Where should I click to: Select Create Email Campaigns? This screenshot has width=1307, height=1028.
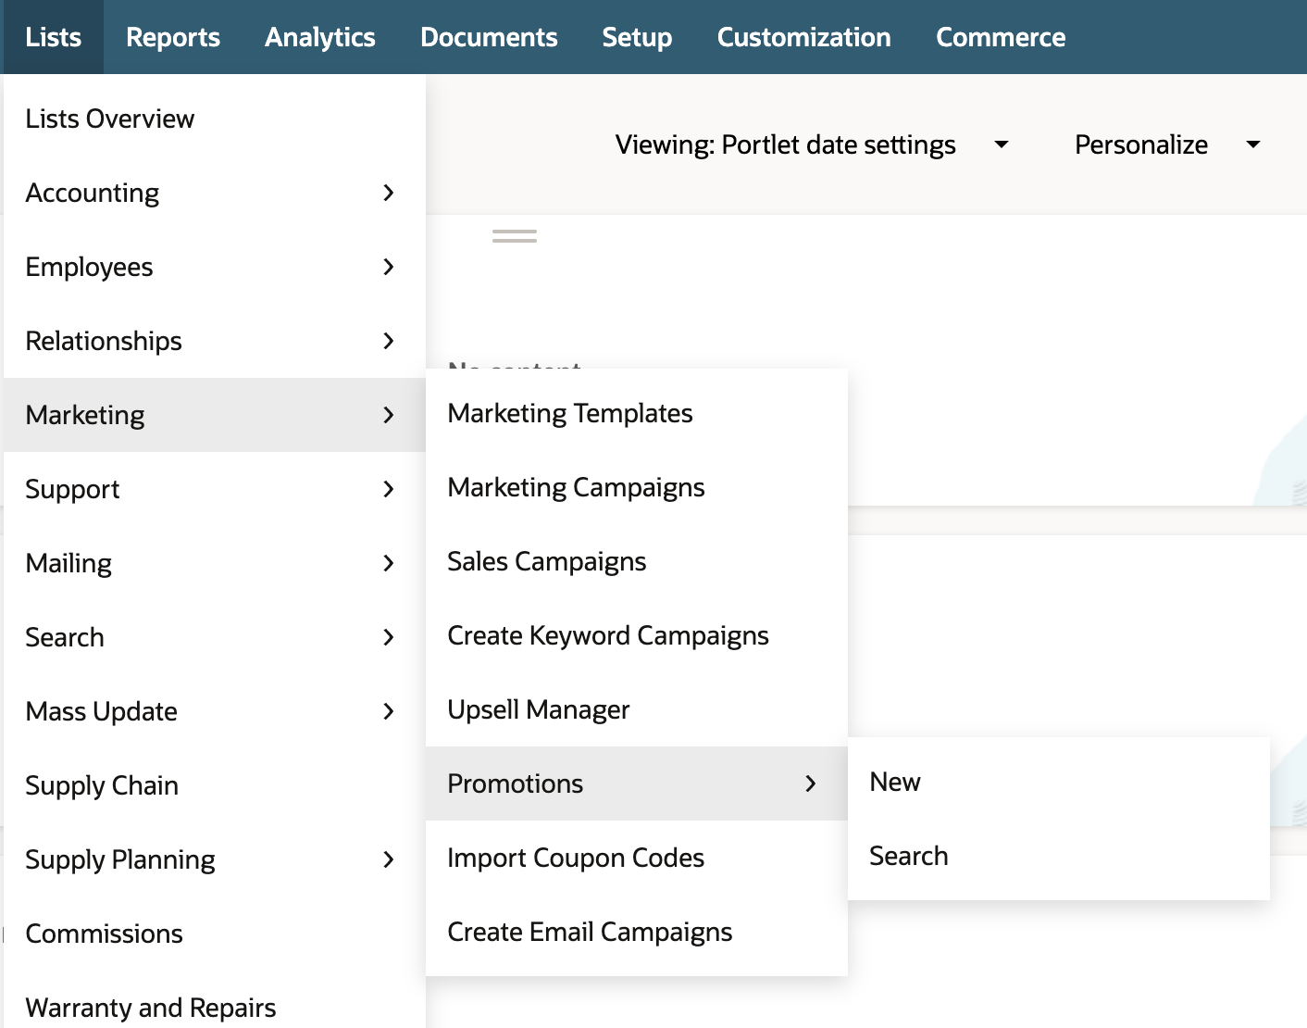click(637, 932)
